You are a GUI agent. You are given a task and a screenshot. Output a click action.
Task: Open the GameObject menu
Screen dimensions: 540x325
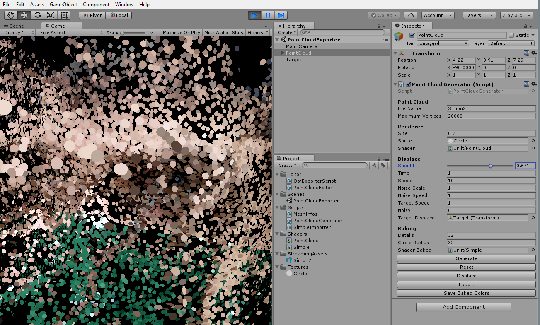click(63, 5)
